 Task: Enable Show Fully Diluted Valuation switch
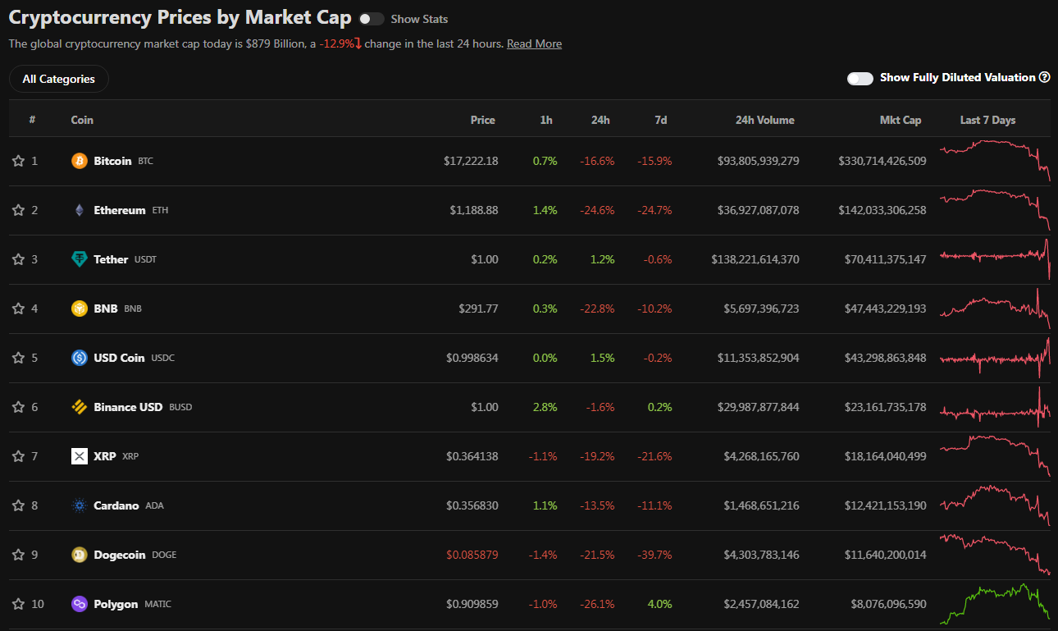tap(860, 78)
